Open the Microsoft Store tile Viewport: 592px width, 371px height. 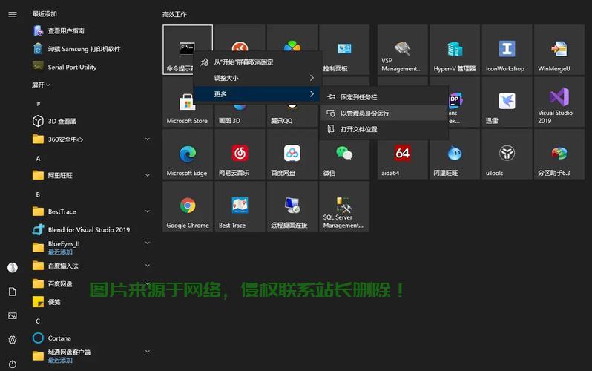click(x=188, y=102)
